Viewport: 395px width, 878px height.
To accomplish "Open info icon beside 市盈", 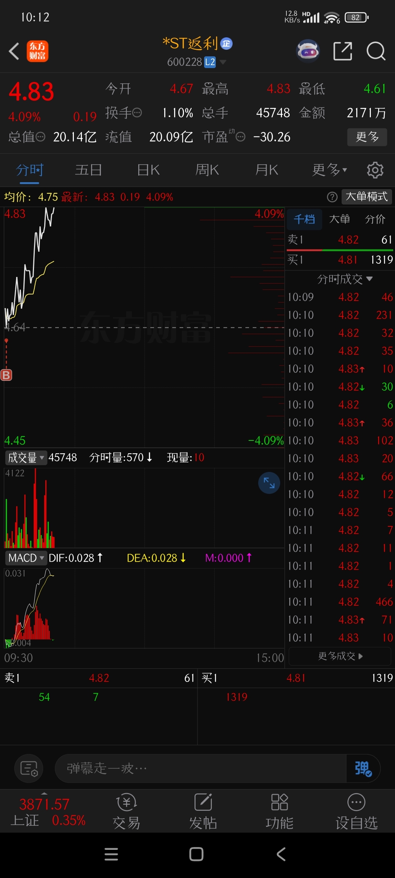I will point(240,137).
